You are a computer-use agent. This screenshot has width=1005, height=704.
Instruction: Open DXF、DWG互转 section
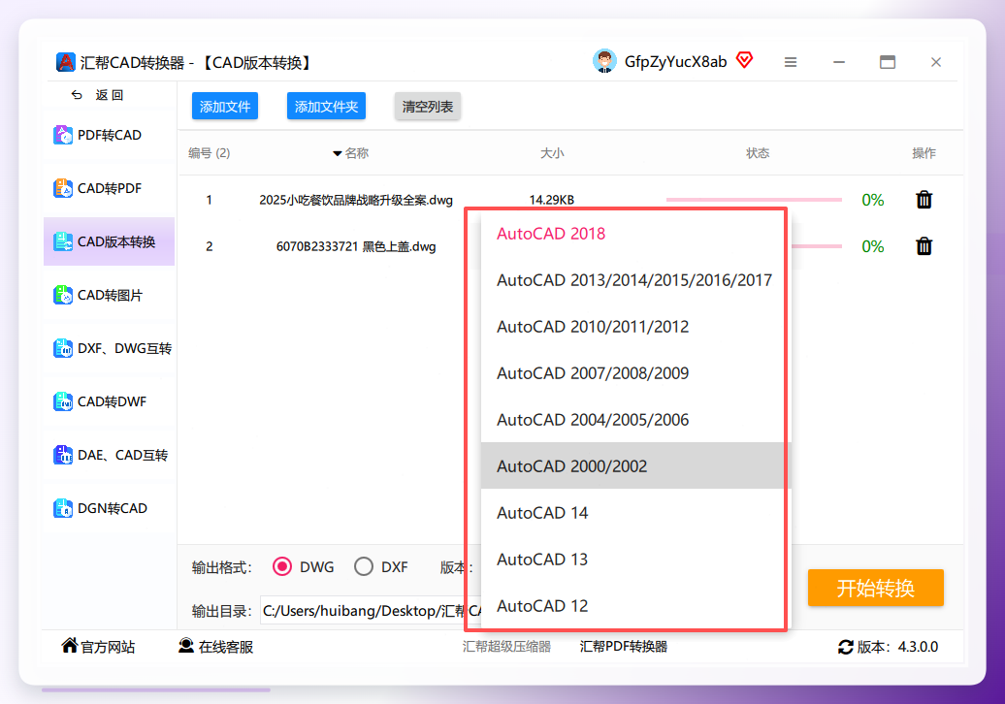tap(109, 348)
